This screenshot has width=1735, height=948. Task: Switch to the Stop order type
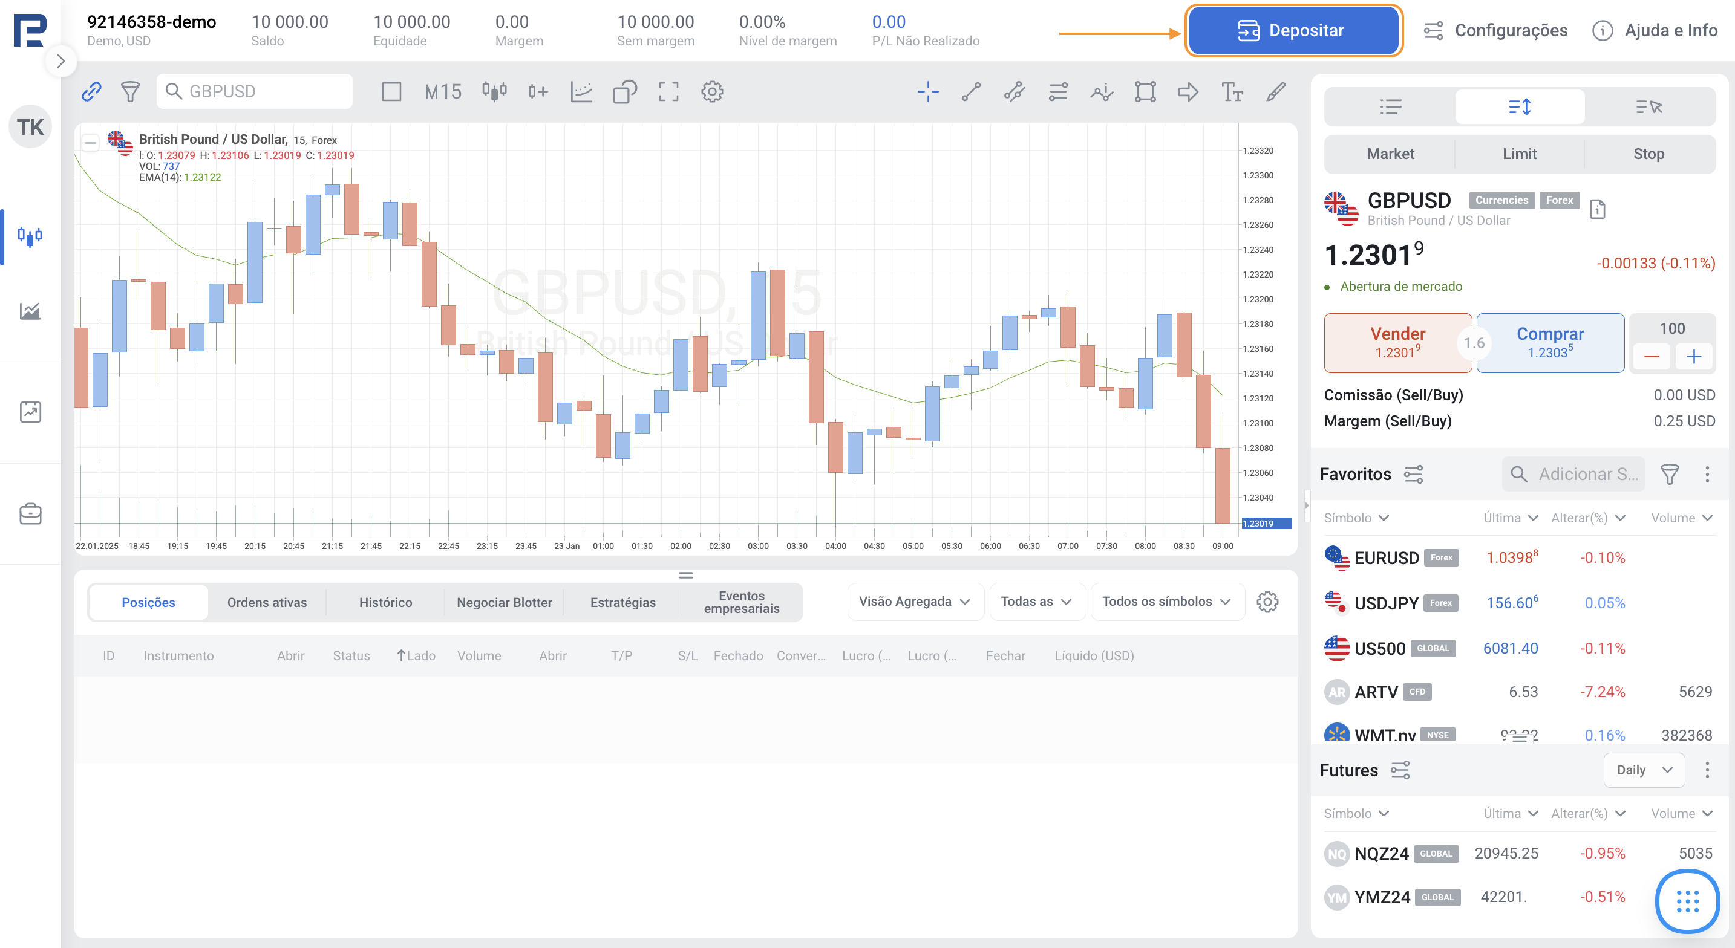1648,154
